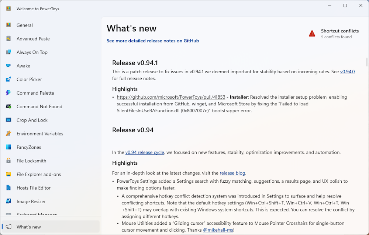Click the File Explorer add-ons folder icon

click(8, 174)
